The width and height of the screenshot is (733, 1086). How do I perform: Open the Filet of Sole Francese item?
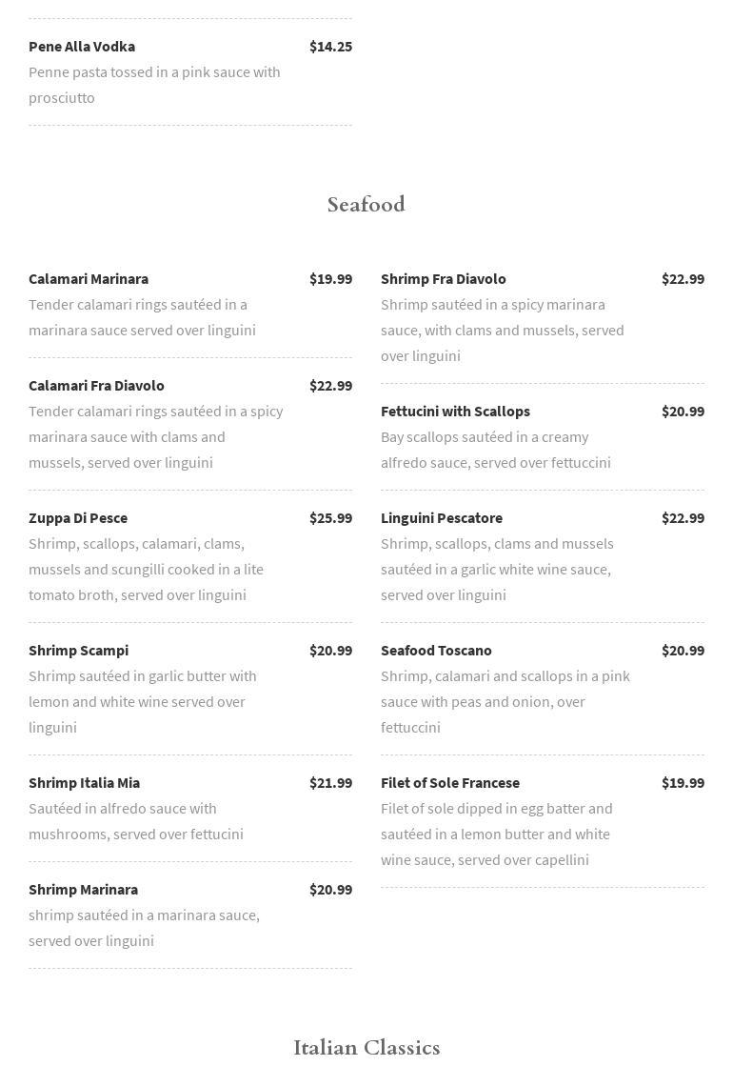[x=450, y=783]
